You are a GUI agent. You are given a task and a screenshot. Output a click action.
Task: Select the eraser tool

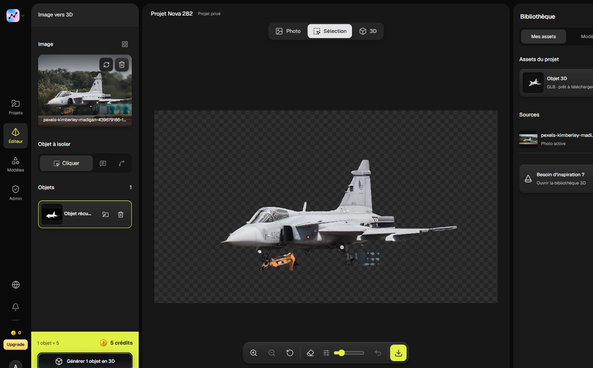tap(310, 353)
